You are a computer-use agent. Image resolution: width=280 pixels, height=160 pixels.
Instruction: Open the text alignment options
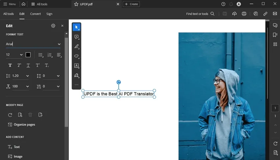click(x=59, y=55)
